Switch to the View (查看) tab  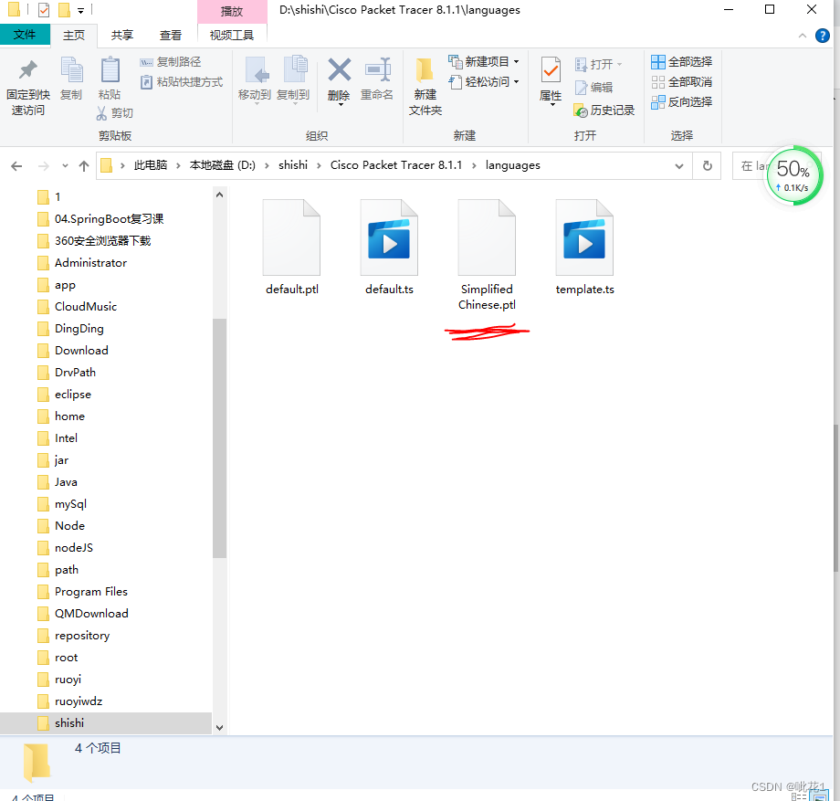[x=171, y=36]
